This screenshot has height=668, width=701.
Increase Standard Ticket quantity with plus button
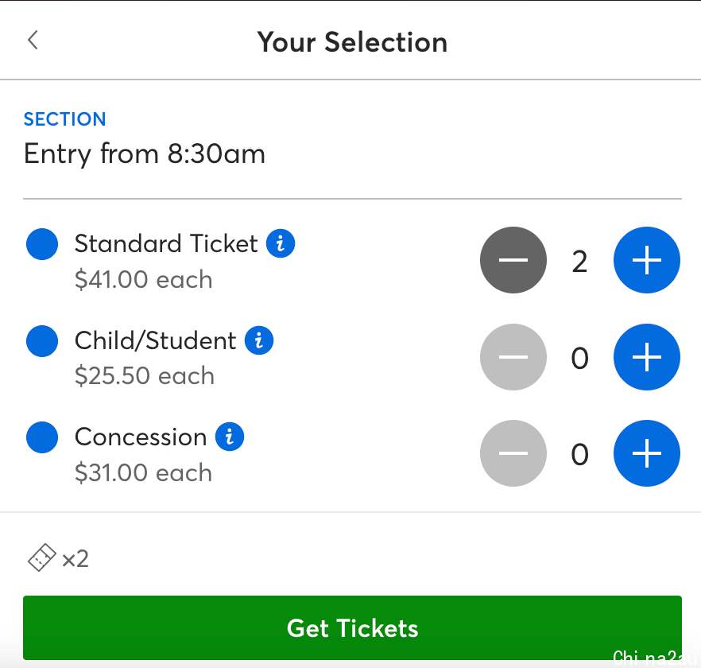(x=646, y=260)
